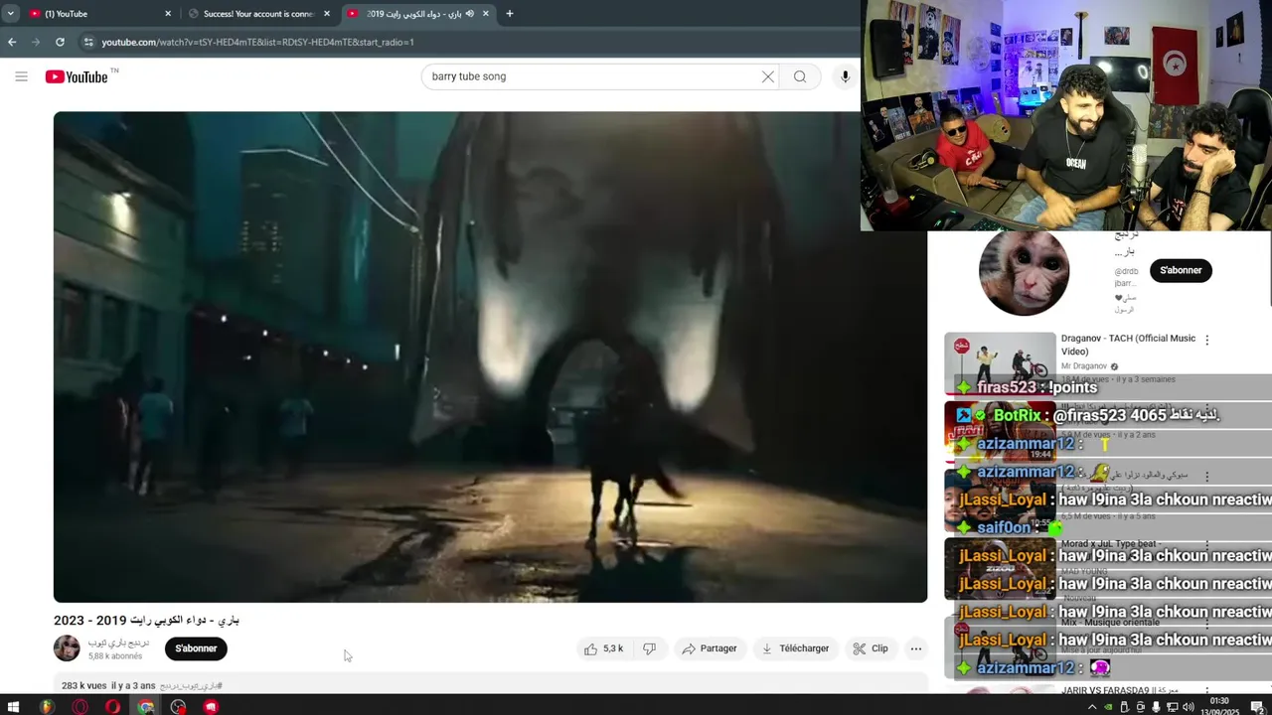The width and height of the screenshot is (1272, 715).
Task: Open the notification center icon
Action: [x=1257, y=707]
